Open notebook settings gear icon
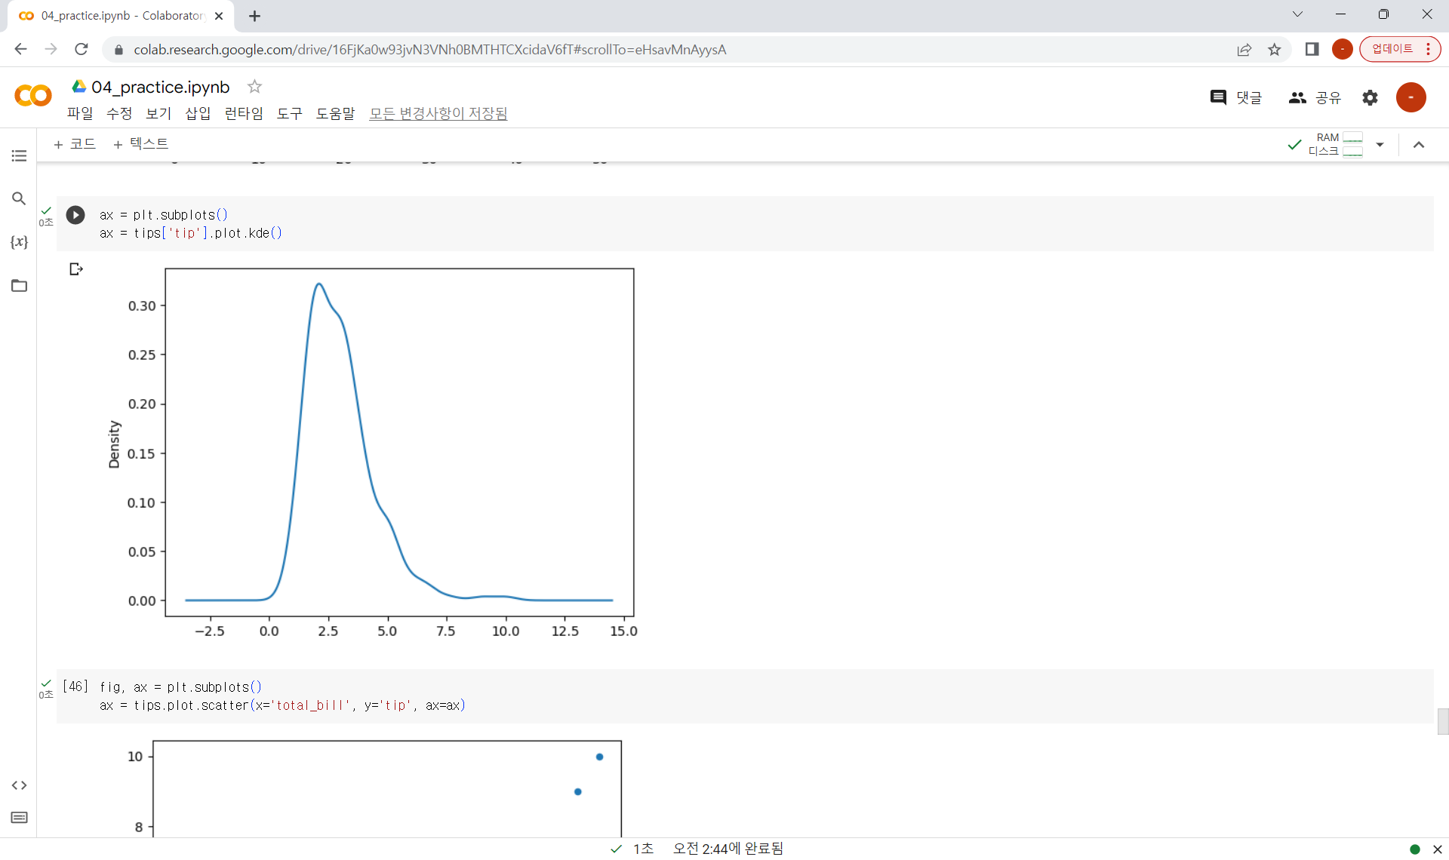This screenshot has height=860, width=1449. point(1370,97)
